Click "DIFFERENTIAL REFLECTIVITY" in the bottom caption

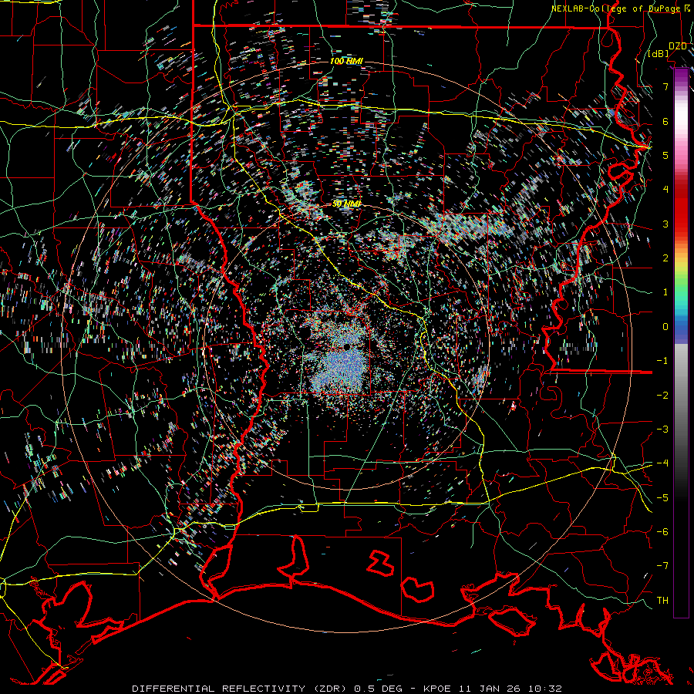click(x=218, y=689)
